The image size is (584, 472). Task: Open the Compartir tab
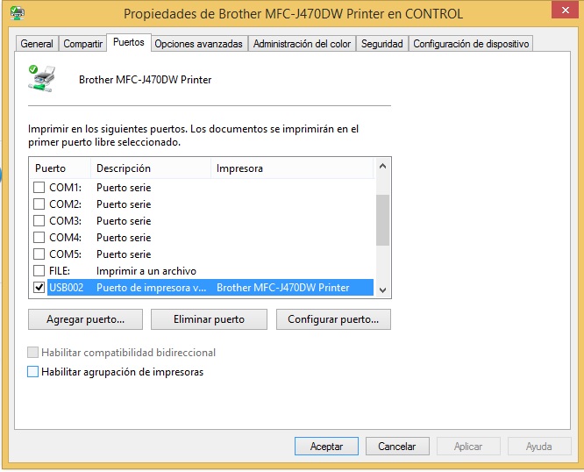pos(83,44)
